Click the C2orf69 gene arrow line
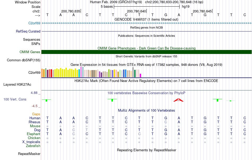This screenshot has height=160, width=252. pyautogui.click(x=146, y=23)
